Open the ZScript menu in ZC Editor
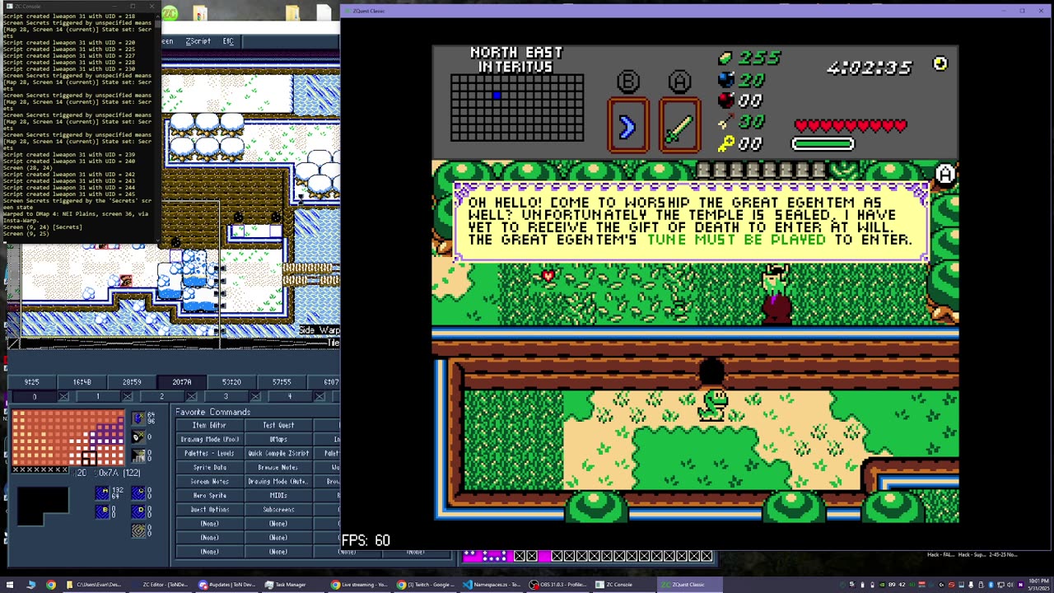The height and width of the screenshot is (593, 1054). click(x=198, y=41)
